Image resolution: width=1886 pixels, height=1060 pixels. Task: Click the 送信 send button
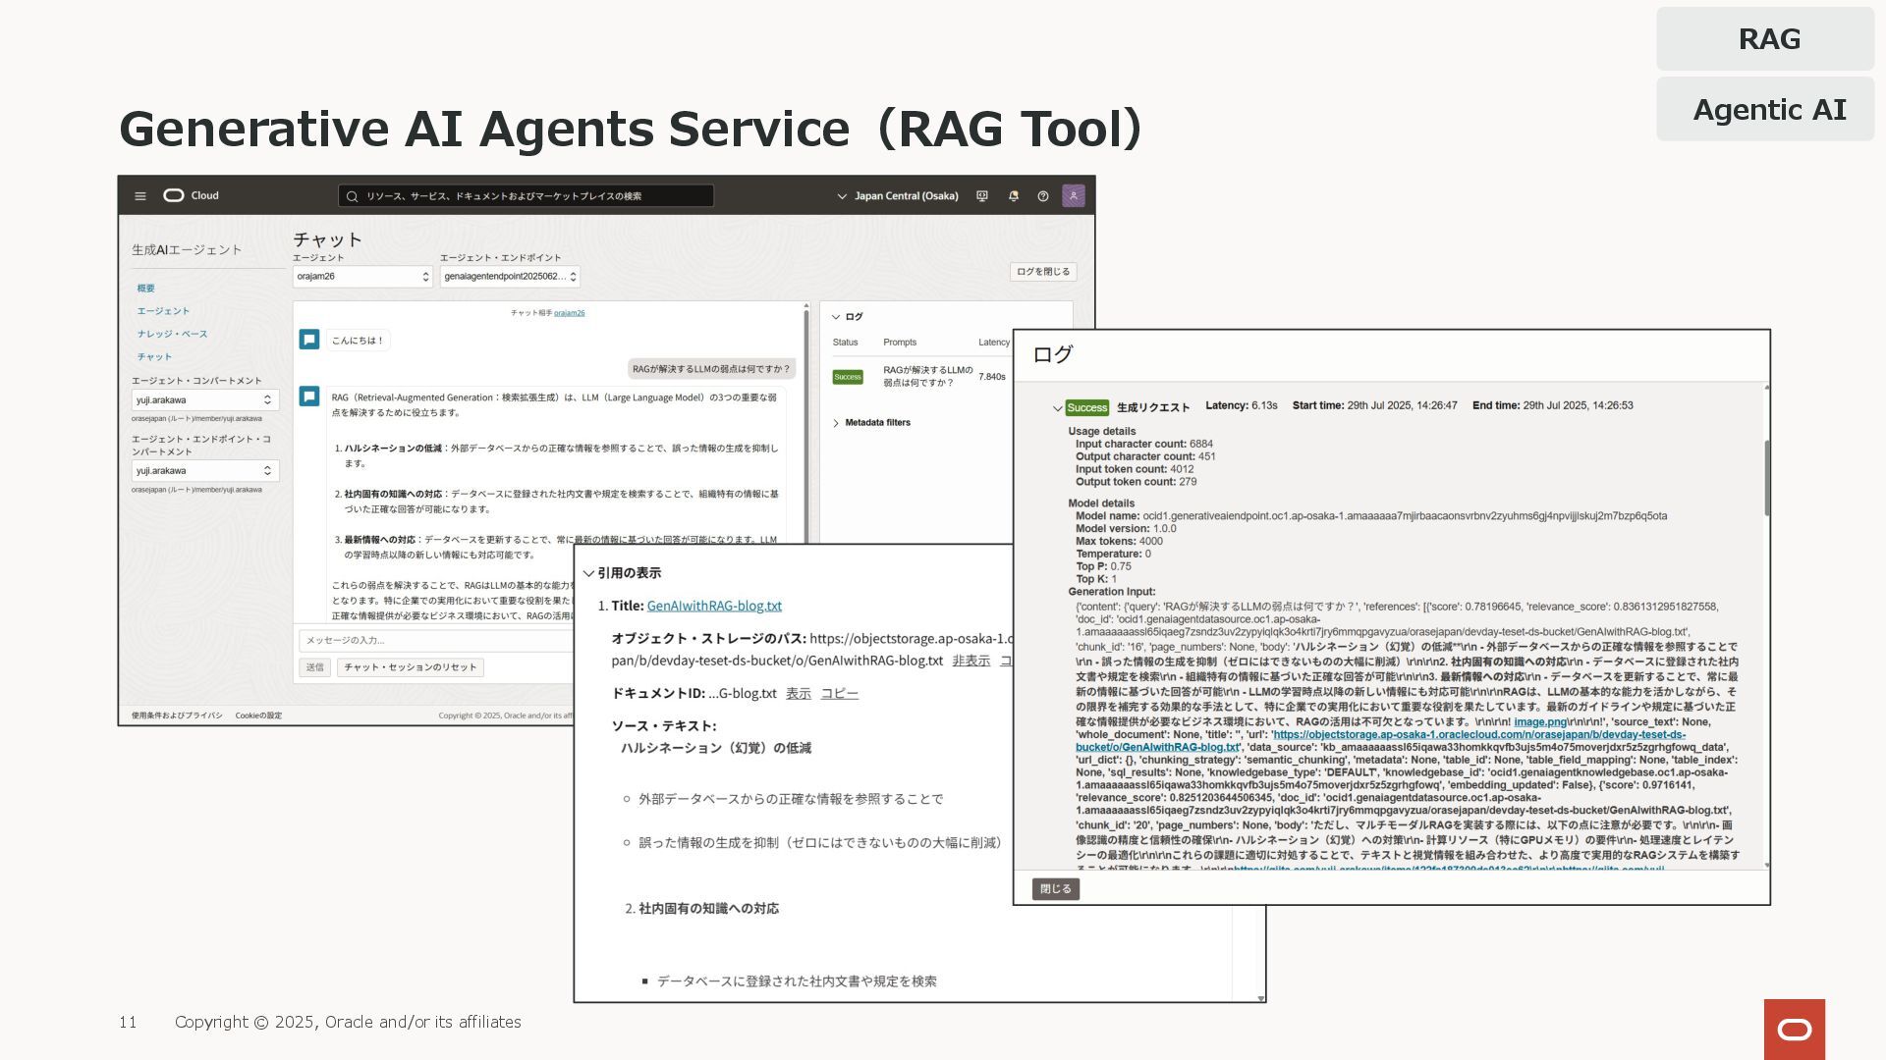coord(314,667)
